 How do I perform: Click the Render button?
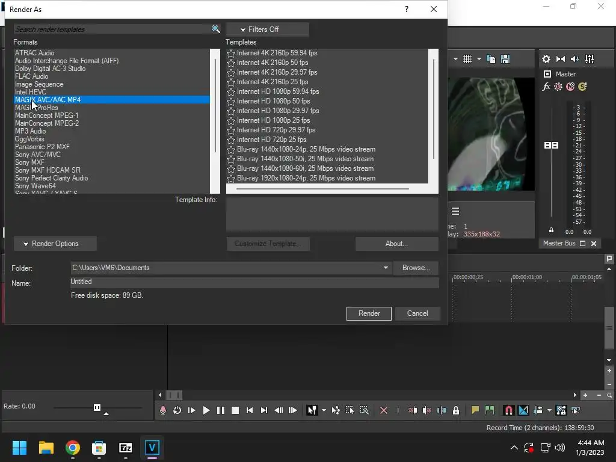point(369,313)
